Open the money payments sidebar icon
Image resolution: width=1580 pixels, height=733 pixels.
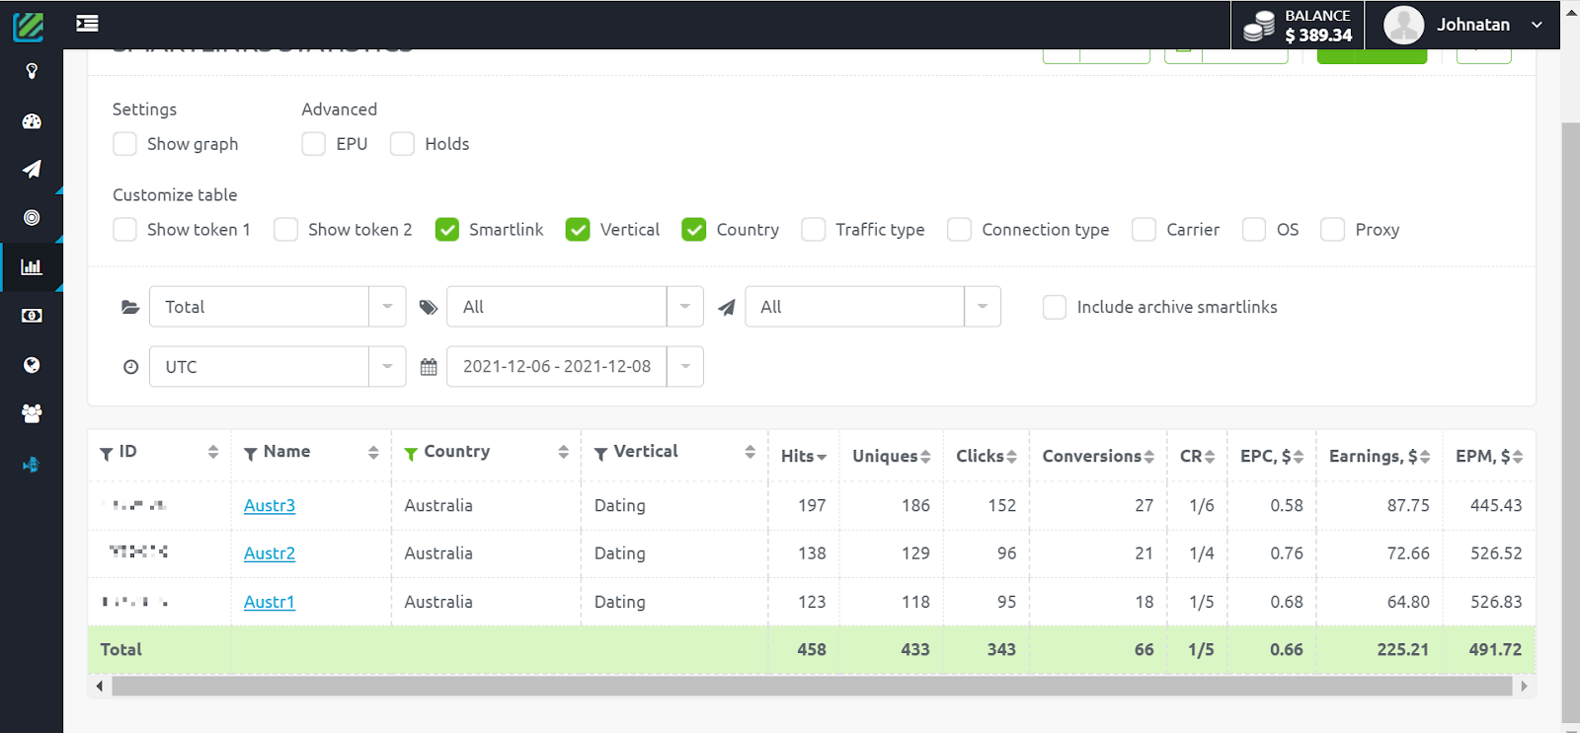pos(32,316)
